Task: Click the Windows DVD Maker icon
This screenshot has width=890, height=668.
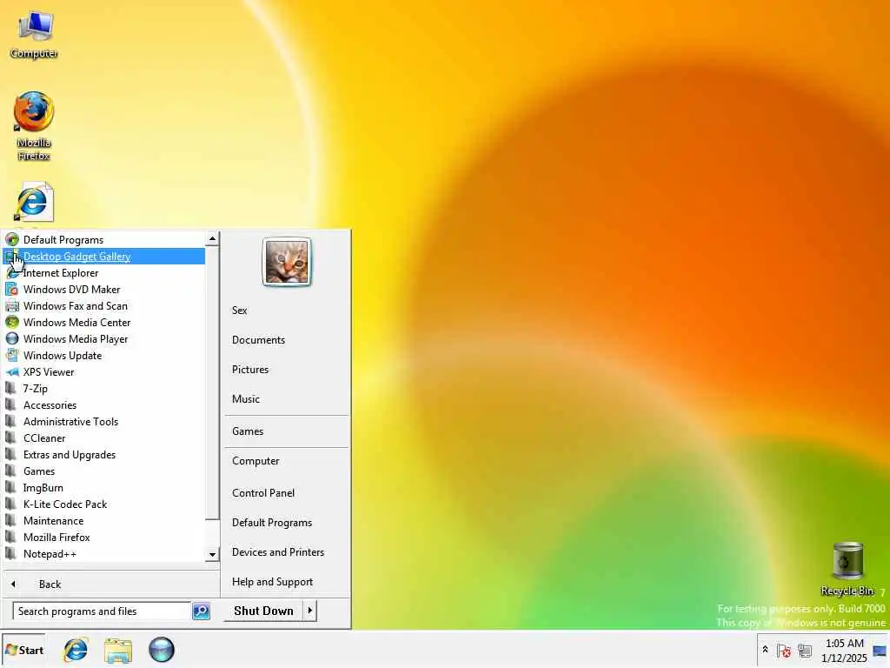Action: (12, 289)
